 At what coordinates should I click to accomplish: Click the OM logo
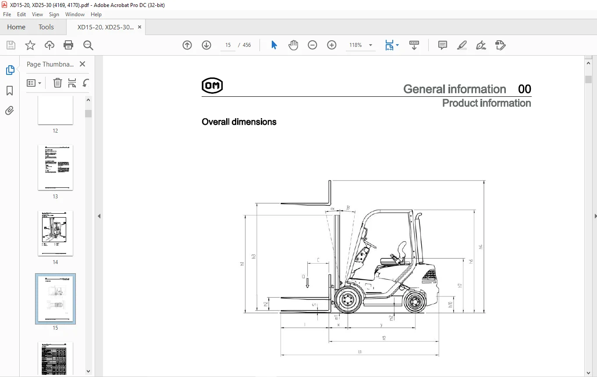212,86
